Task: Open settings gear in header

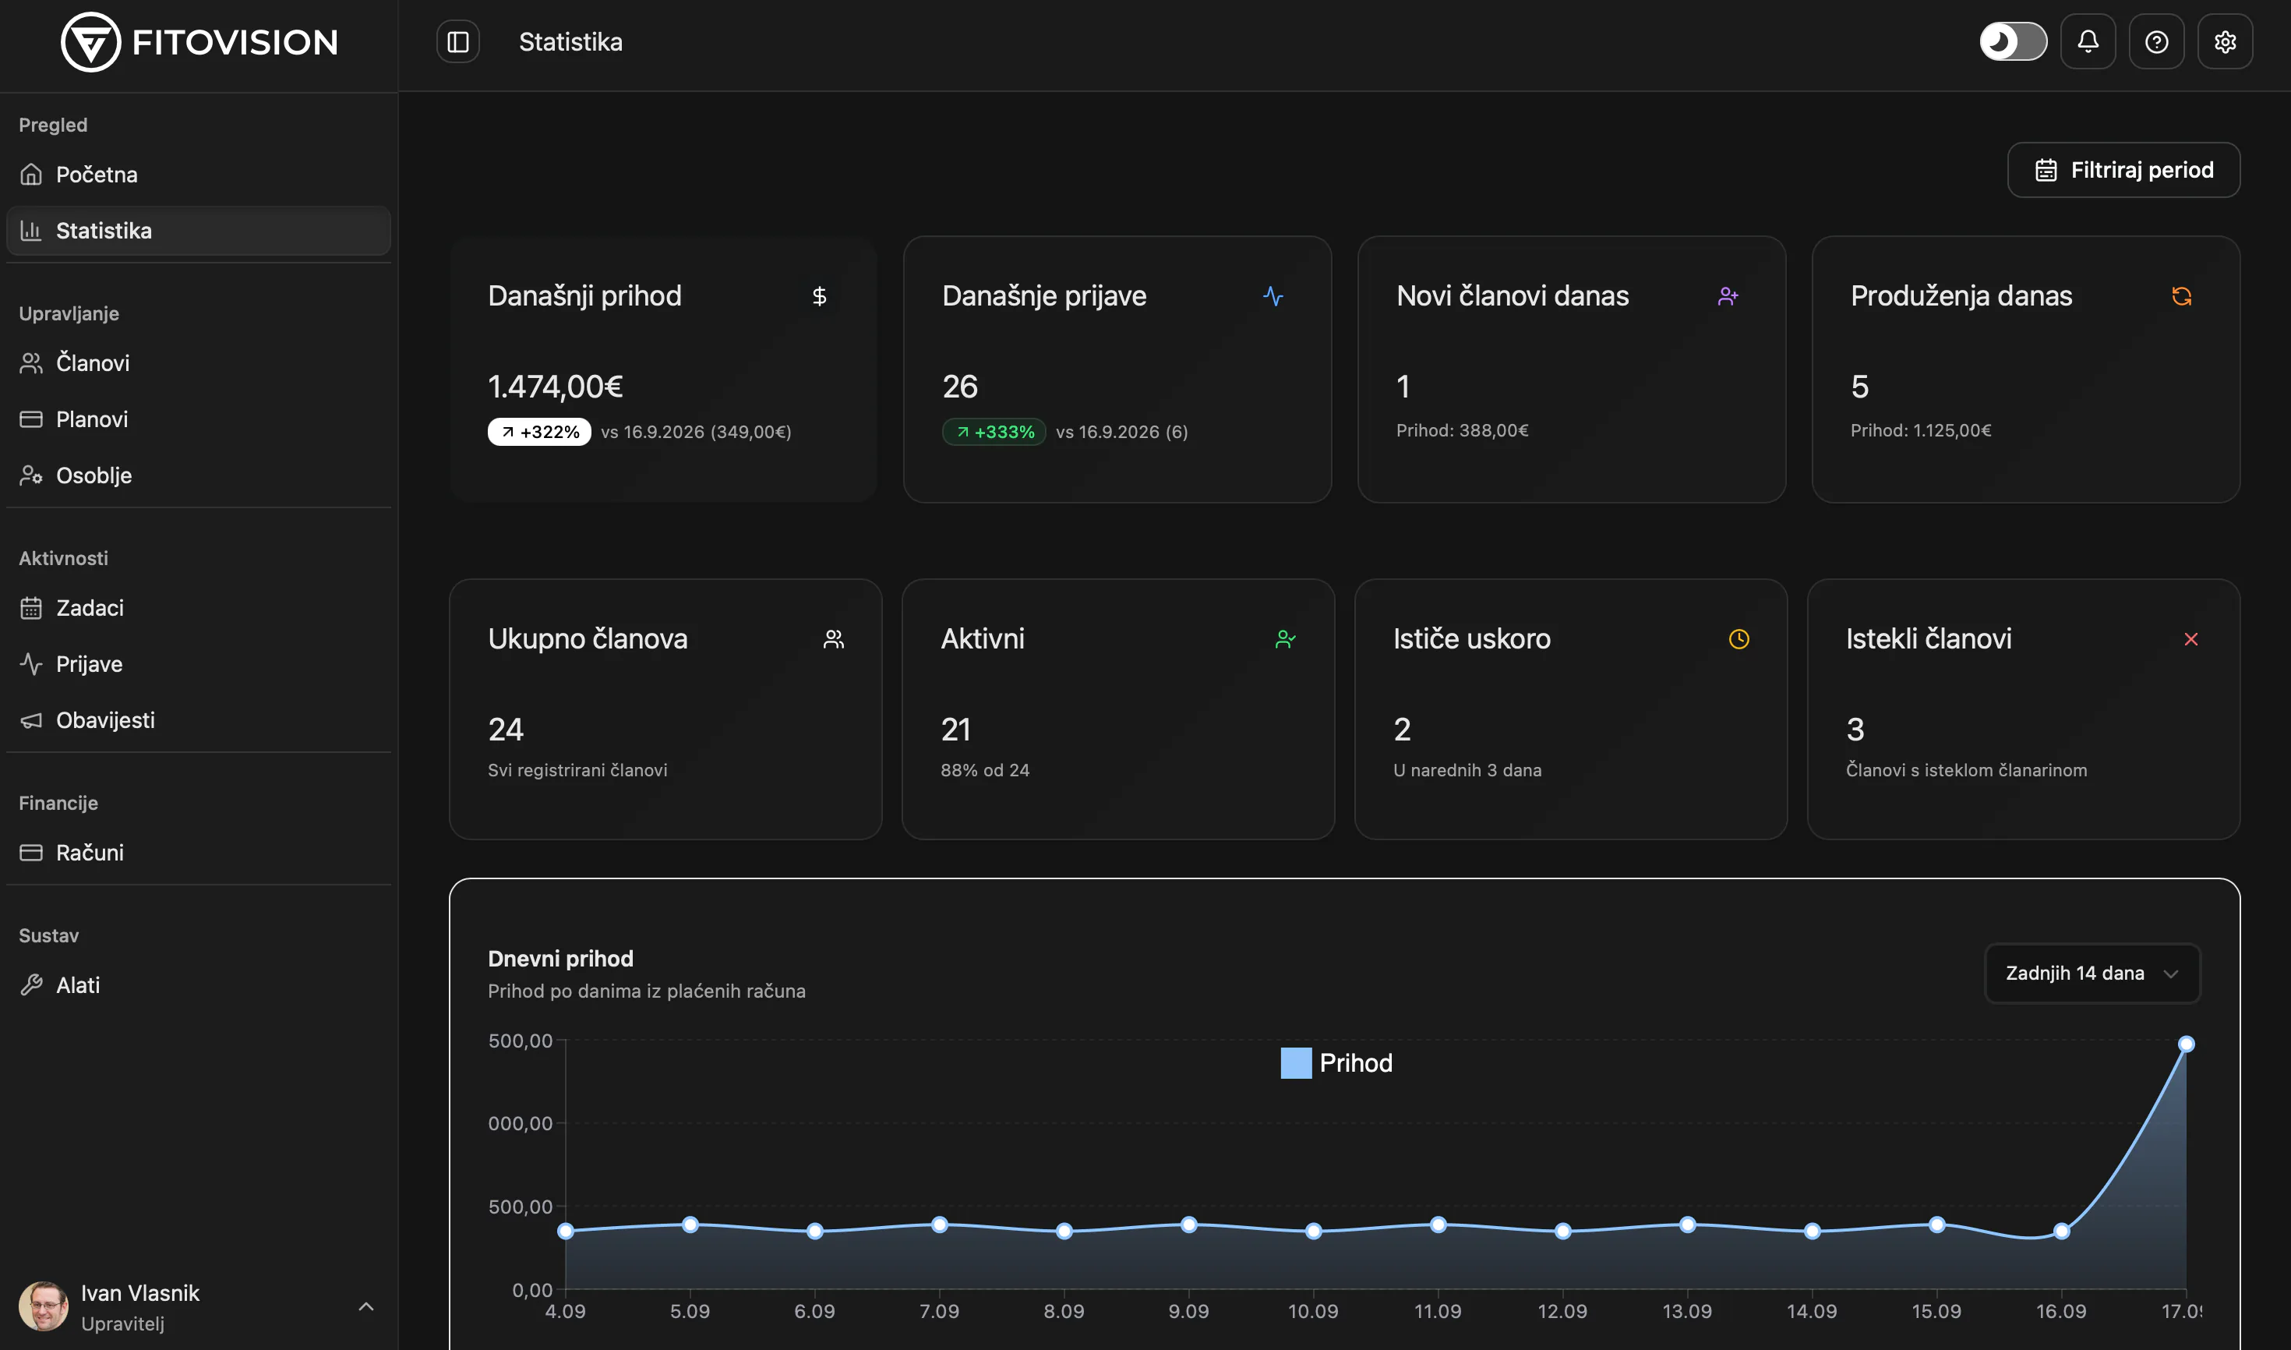Action: coord(2225,42)
